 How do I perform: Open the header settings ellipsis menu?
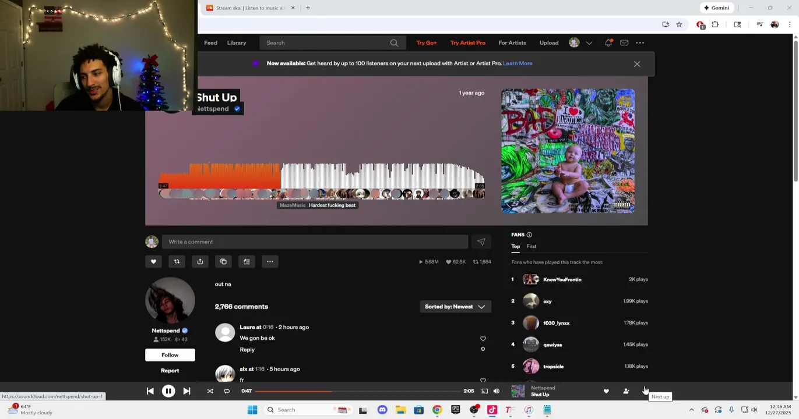click(640, 42)
